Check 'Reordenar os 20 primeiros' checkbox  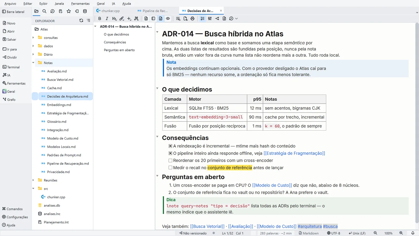[170, 160]
